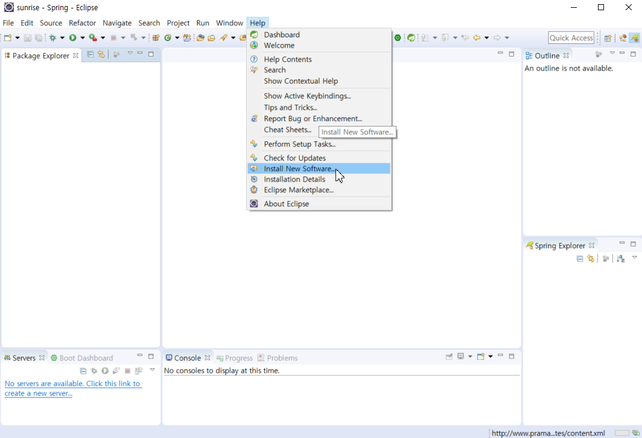Screen dimensions: 642x438
Task: Open the Open Console dropdown arrow
Action: point(491,357)
